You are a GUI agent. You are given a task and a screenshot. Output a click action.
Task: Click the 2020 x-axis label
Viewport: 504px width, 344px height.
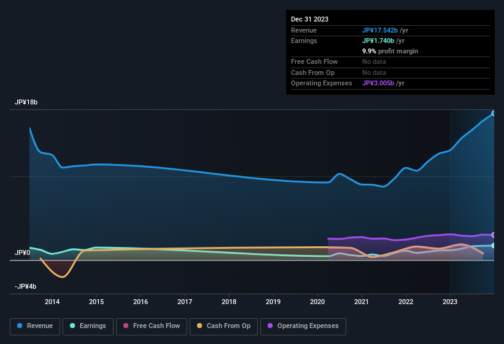pos(317,302)
